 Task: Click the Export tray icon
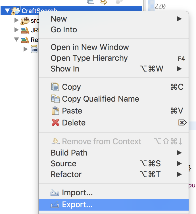(55, 204)
